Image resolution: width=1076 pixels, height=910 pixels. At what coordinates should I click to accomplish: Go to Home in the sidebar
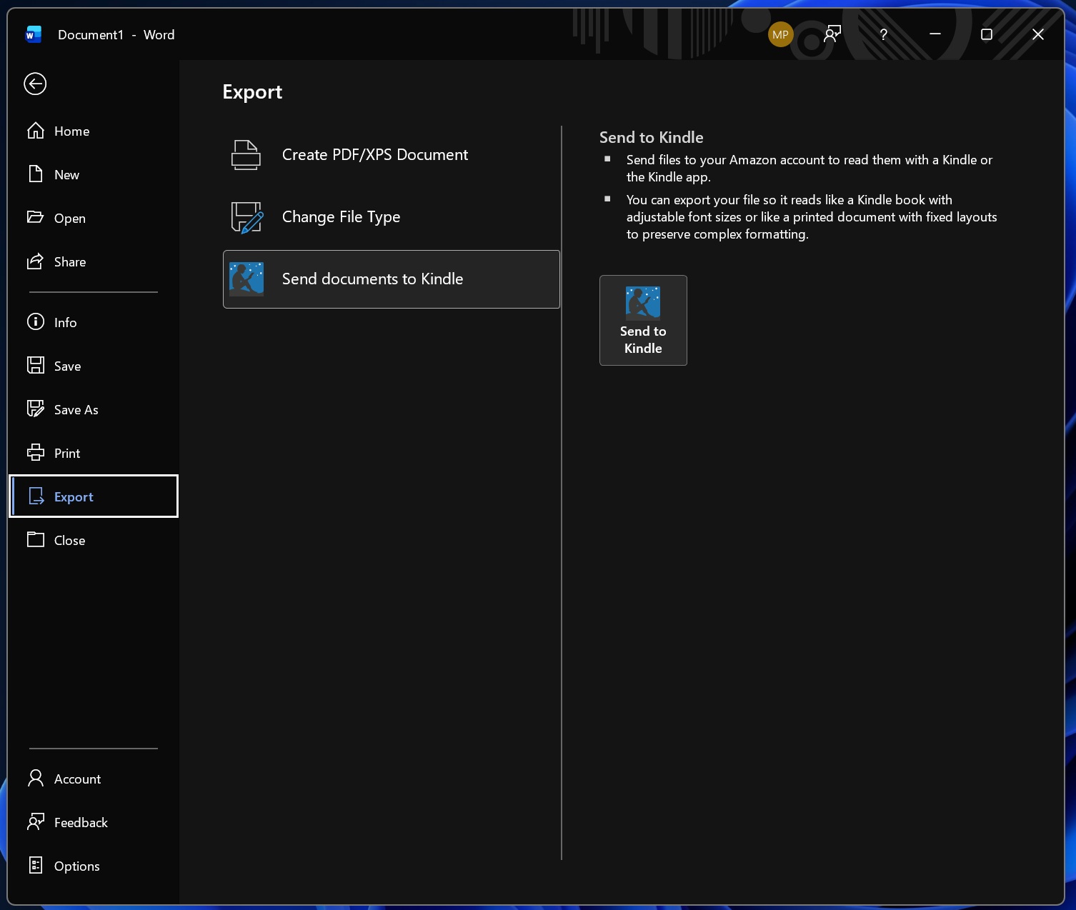point(94,131)
